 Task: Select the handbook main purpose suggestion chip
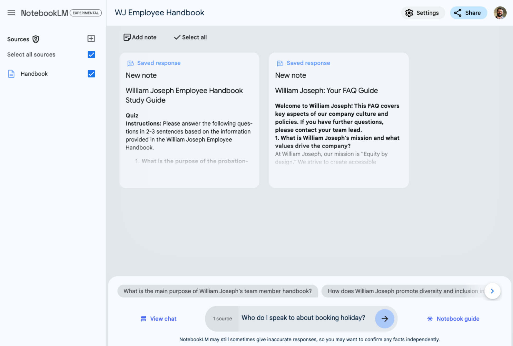click(217, 291)
